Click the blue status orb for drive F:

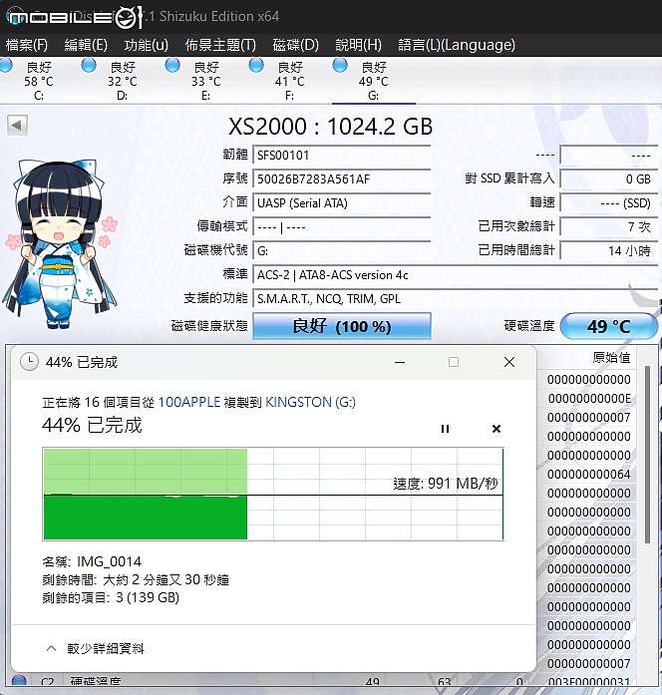(256, 65)
